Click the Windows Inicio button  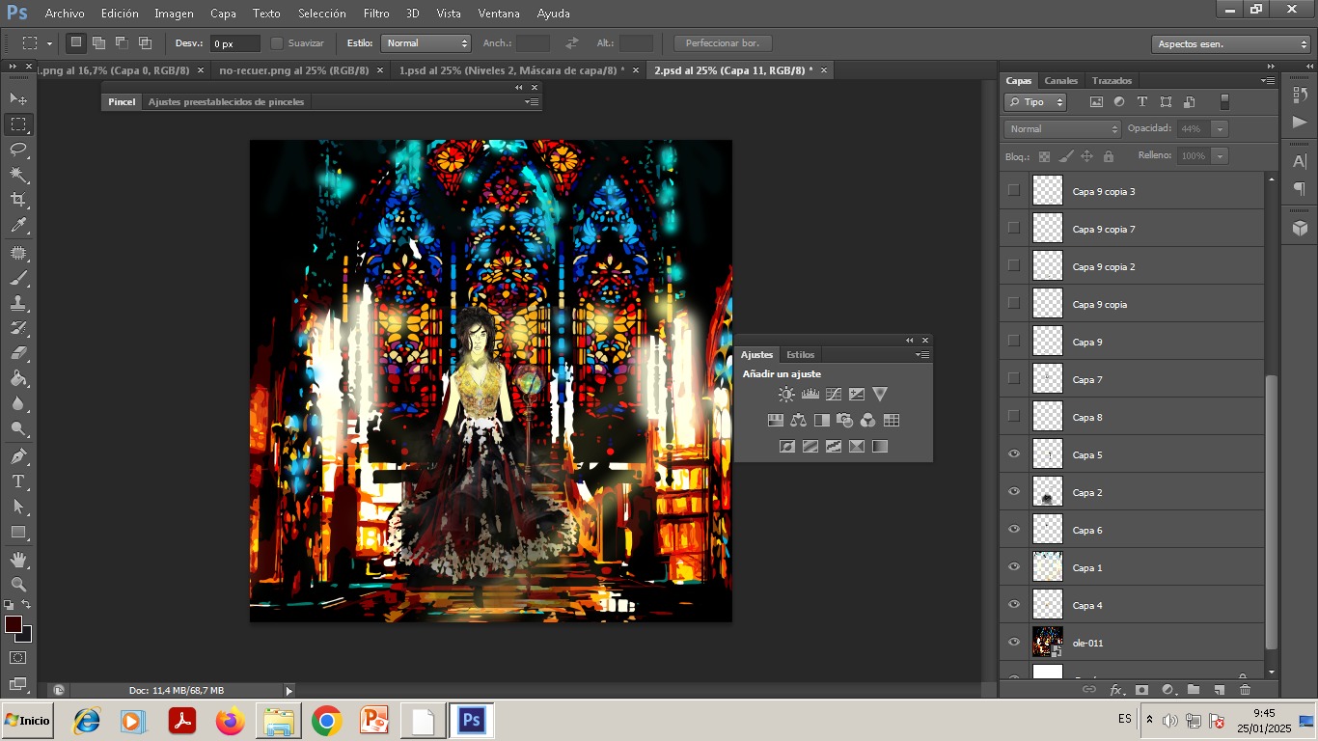point(27,720)
